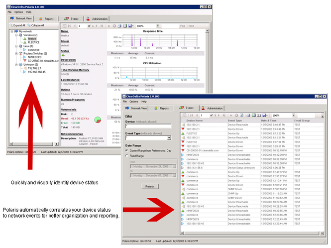Click the Expand All button

[x=17, y=25]
